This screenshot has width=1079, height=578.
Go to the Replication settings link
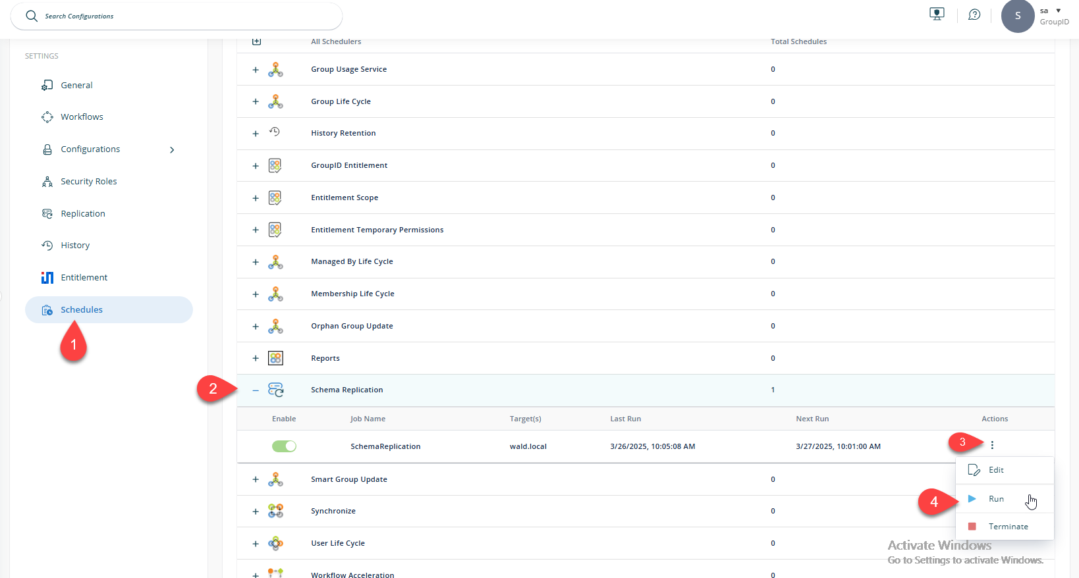(x=83, y=213)
